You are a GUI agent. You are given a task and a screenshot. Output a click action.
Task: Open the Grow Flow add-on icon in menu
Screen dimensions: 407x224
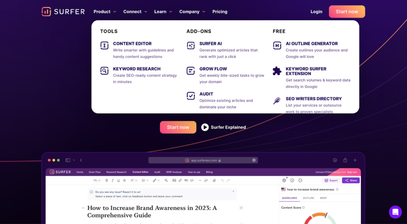coord(191,71)
